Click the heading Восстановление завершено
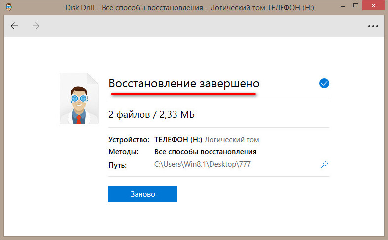 [x=184, y=83]
